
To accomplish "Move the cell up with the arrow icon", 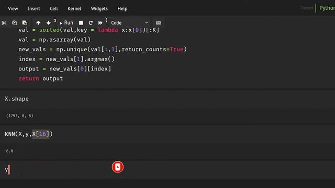I will coord(38,23).
